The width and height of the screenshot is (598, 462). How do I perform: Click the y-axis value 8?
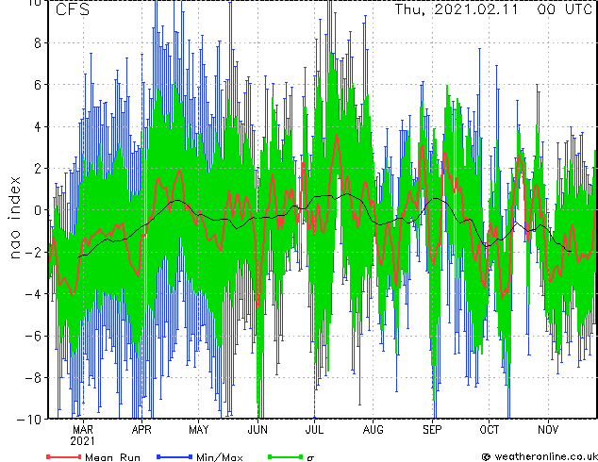38,43
